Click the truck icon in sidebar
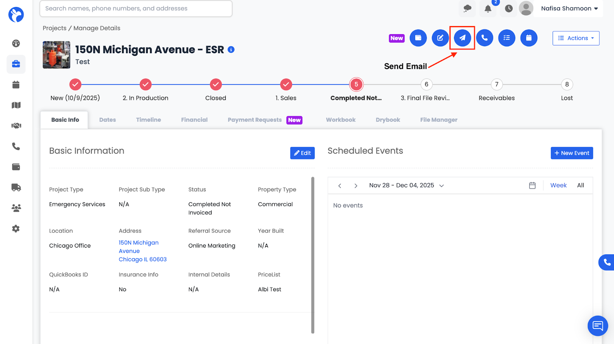The width and height of the screenshot is (614, 344). coord(16,187)
